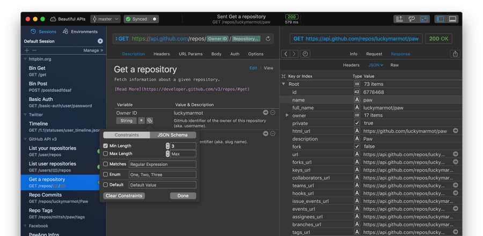The height and width of the screenshot is (236, 483).
Task: Click the Min Length value stepper
Action: pos(167,146)
